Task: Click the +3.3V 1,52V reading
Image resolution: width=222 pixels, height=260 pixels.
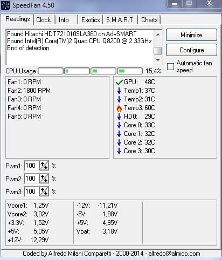Action: (28, 223)
